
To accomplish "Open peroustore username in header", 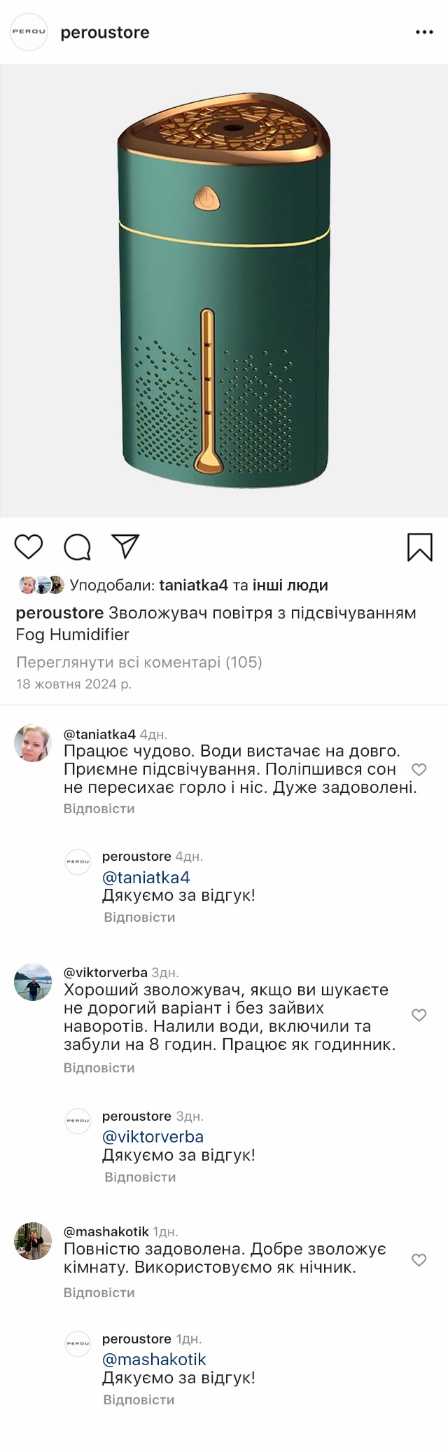I will pos(105,32).
